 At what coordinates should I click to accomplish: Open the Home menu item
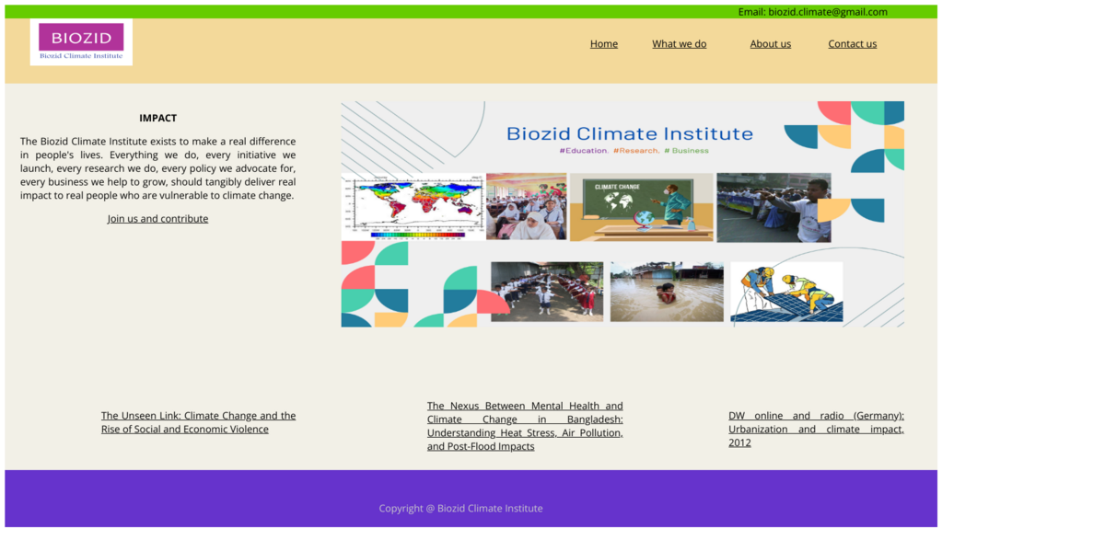click(604, 43)
